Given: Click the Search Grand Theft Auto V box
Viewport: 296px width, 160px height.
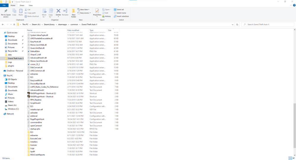Looking at the screenshot, I should pyautogui.click(x=268, y=24).
